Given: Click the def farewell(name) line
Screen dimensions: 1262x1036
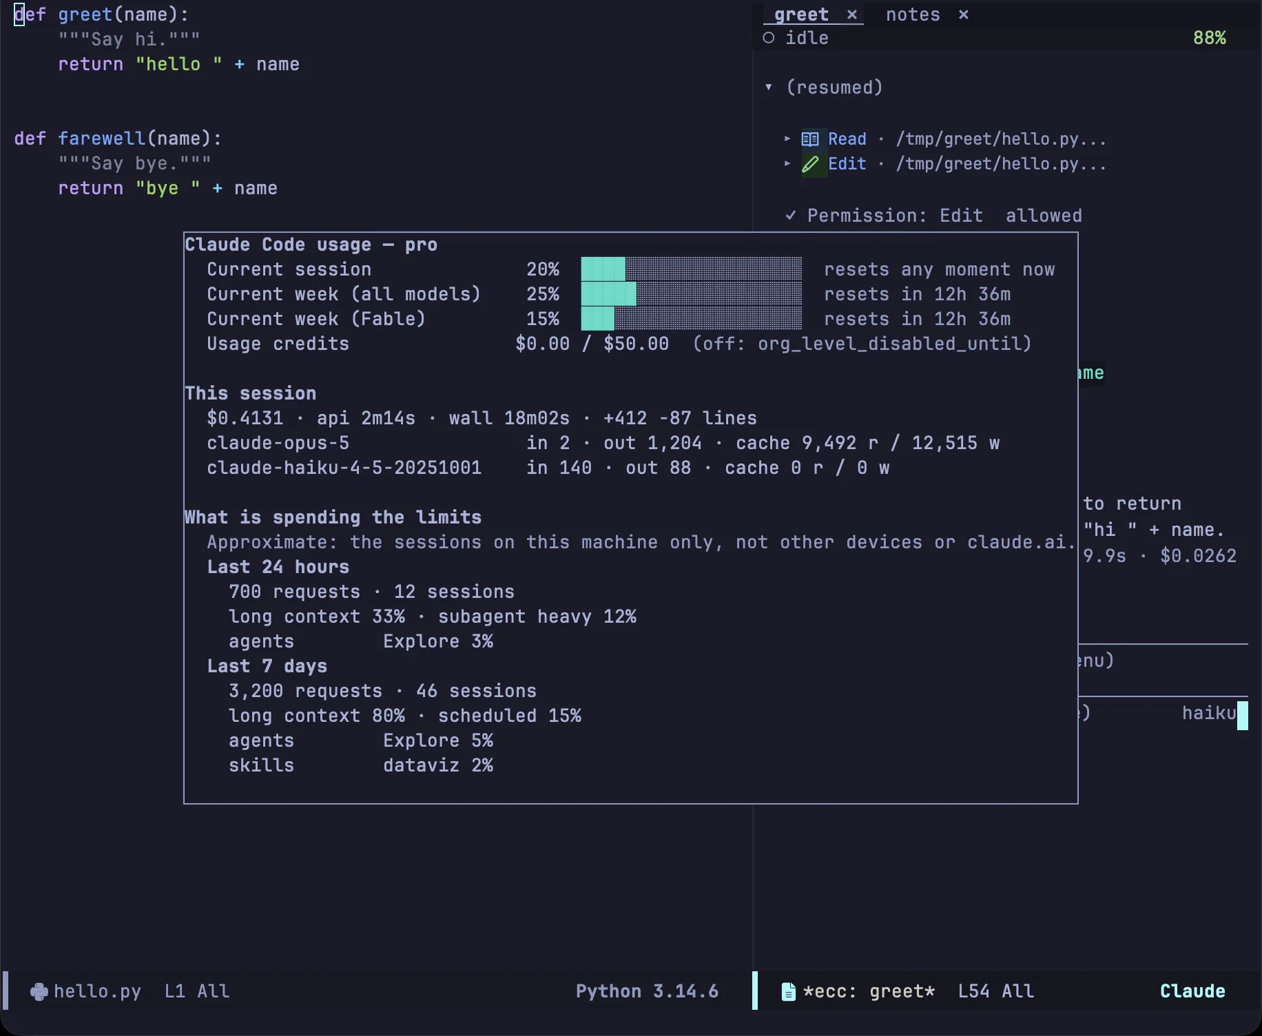Looking at the screenshot, I should pos(118,138).
